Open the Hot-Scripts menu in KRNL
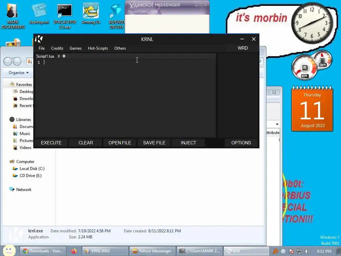This screenshot has width=341, height=256. (x=98, y=48)
